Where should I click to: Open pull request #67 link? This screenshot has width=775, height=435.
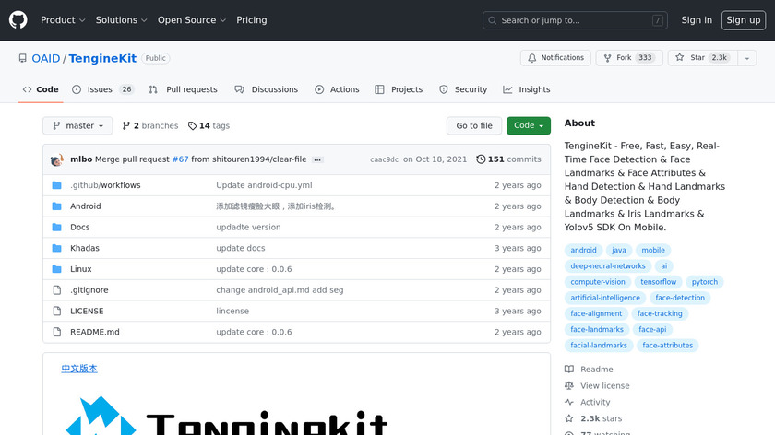[181, 159]
